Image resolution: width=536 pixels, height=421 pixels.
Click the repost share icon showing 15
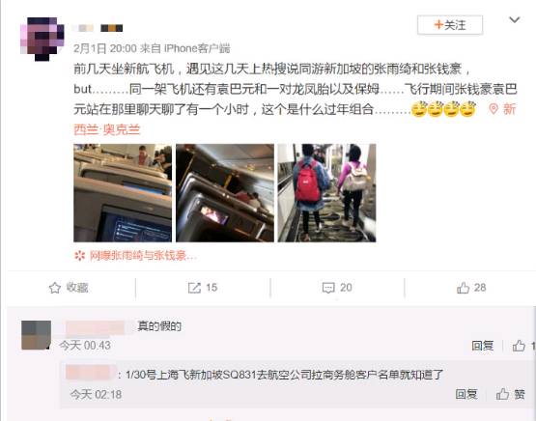point(194,288)
